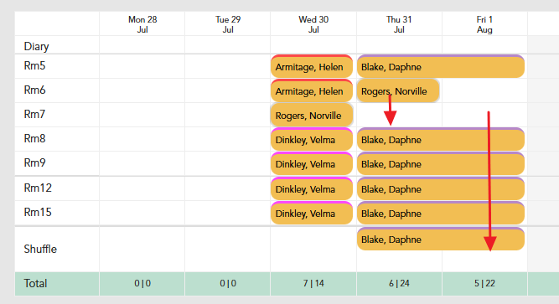Click Dinkley, Velma booking in Rm9

click(312, 163)
